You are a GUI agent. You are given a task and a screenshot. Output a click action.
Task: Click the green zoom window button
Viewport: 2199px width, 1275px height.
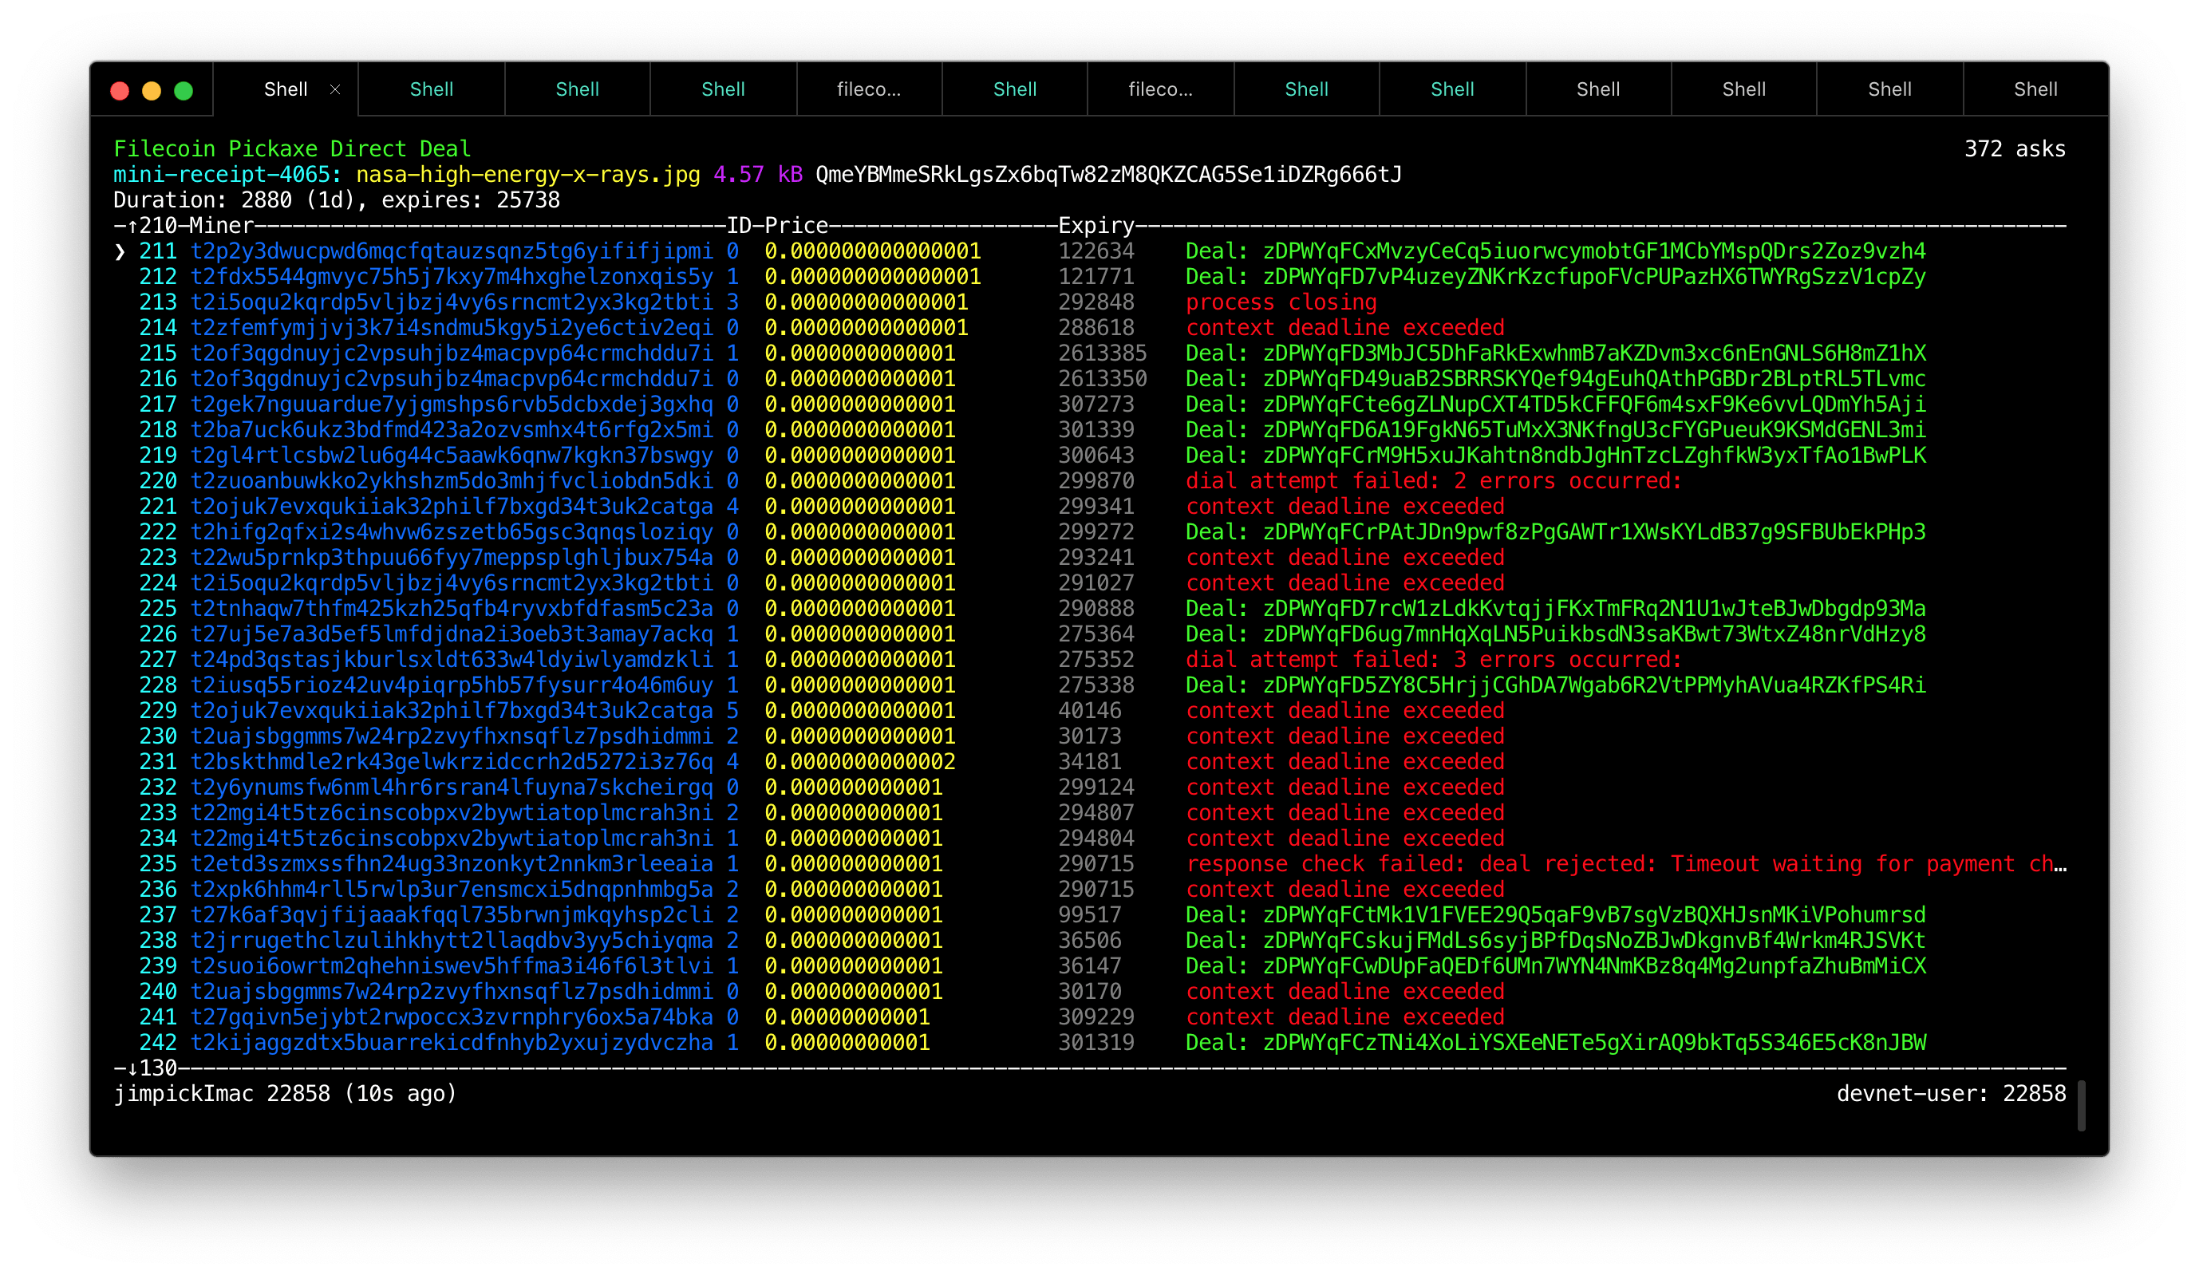click(x=184, y=91)
